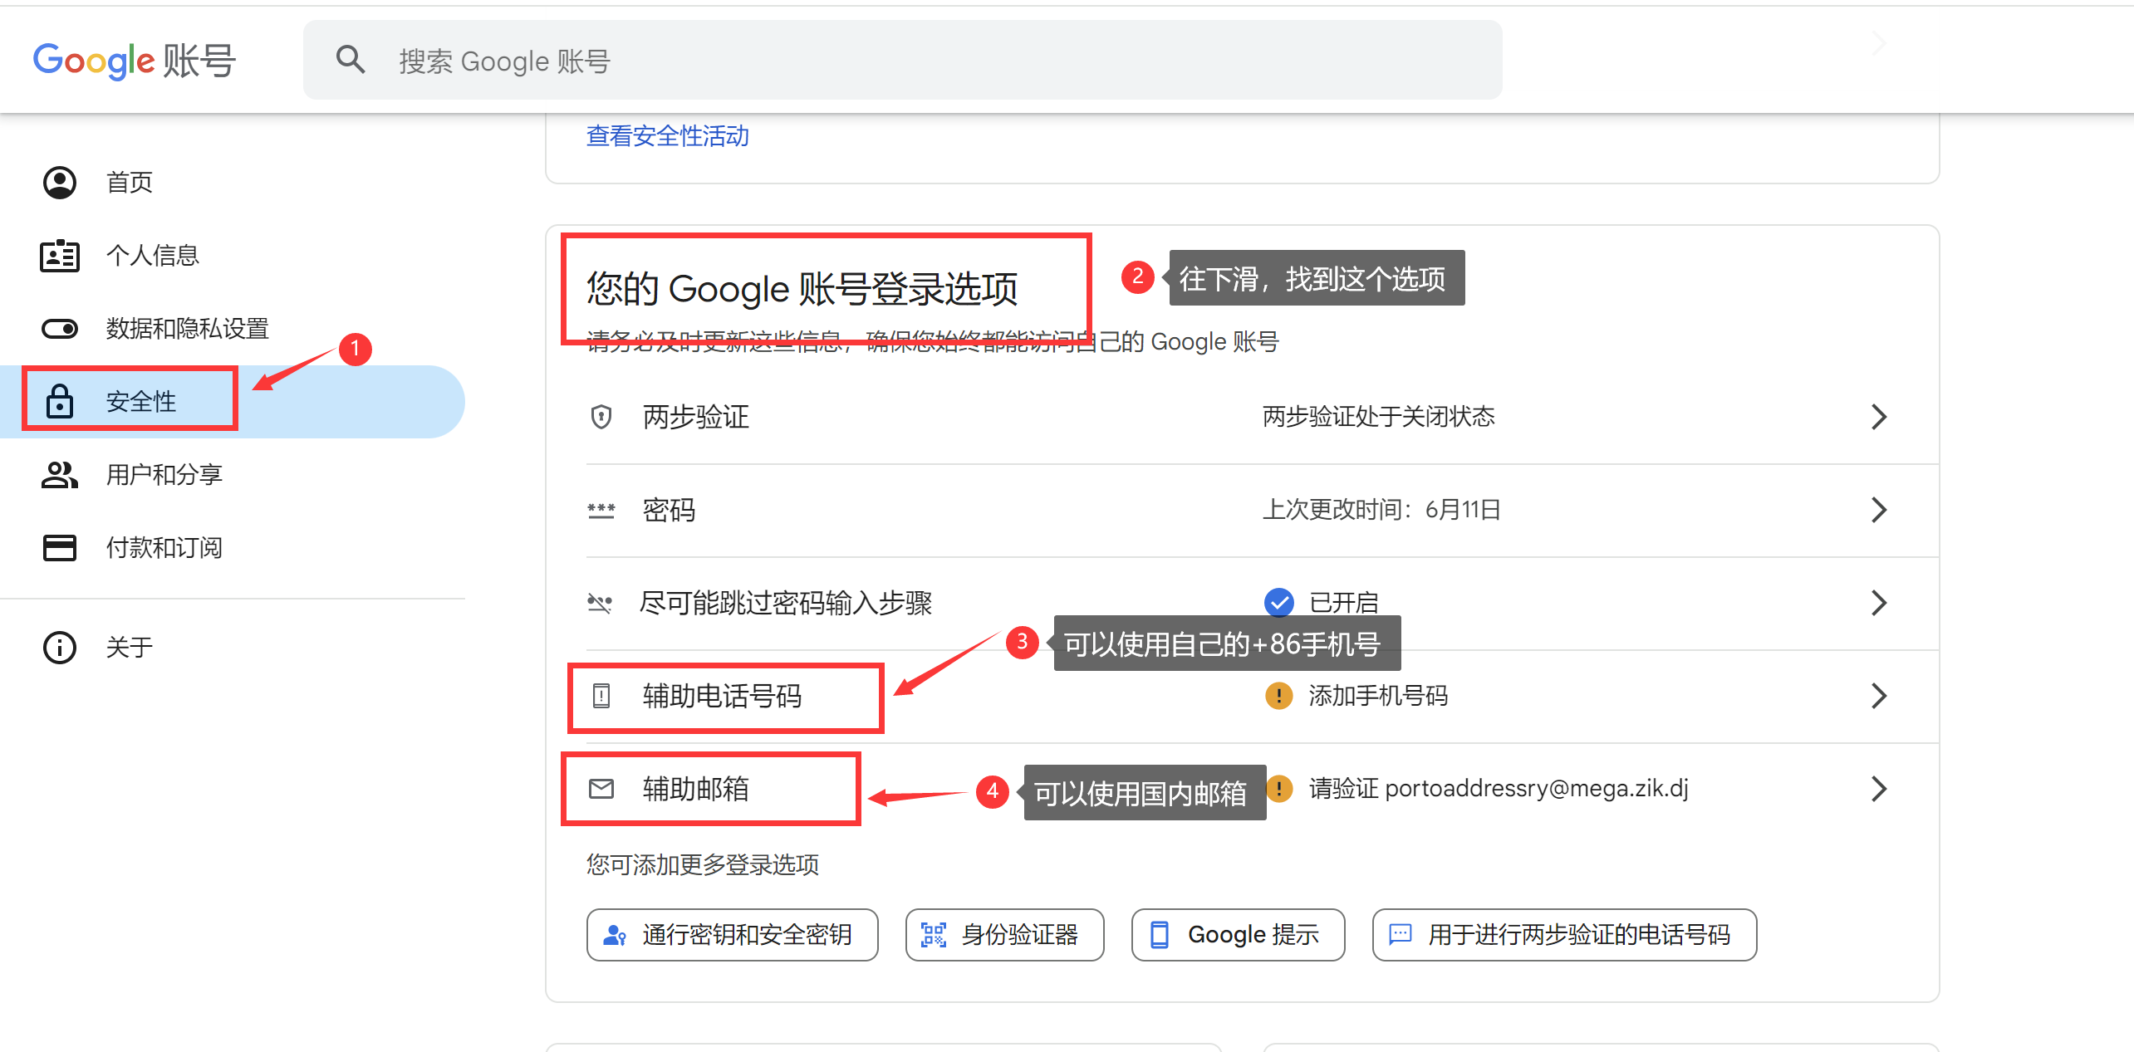Go to 用户和分享 menu item
The height and width of the screenshot is (1052, 2134).
point(164,475)
